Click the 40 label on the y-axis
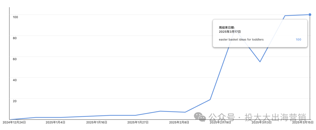Viewport: 316px width, 130px height. [x=15, y=80]
